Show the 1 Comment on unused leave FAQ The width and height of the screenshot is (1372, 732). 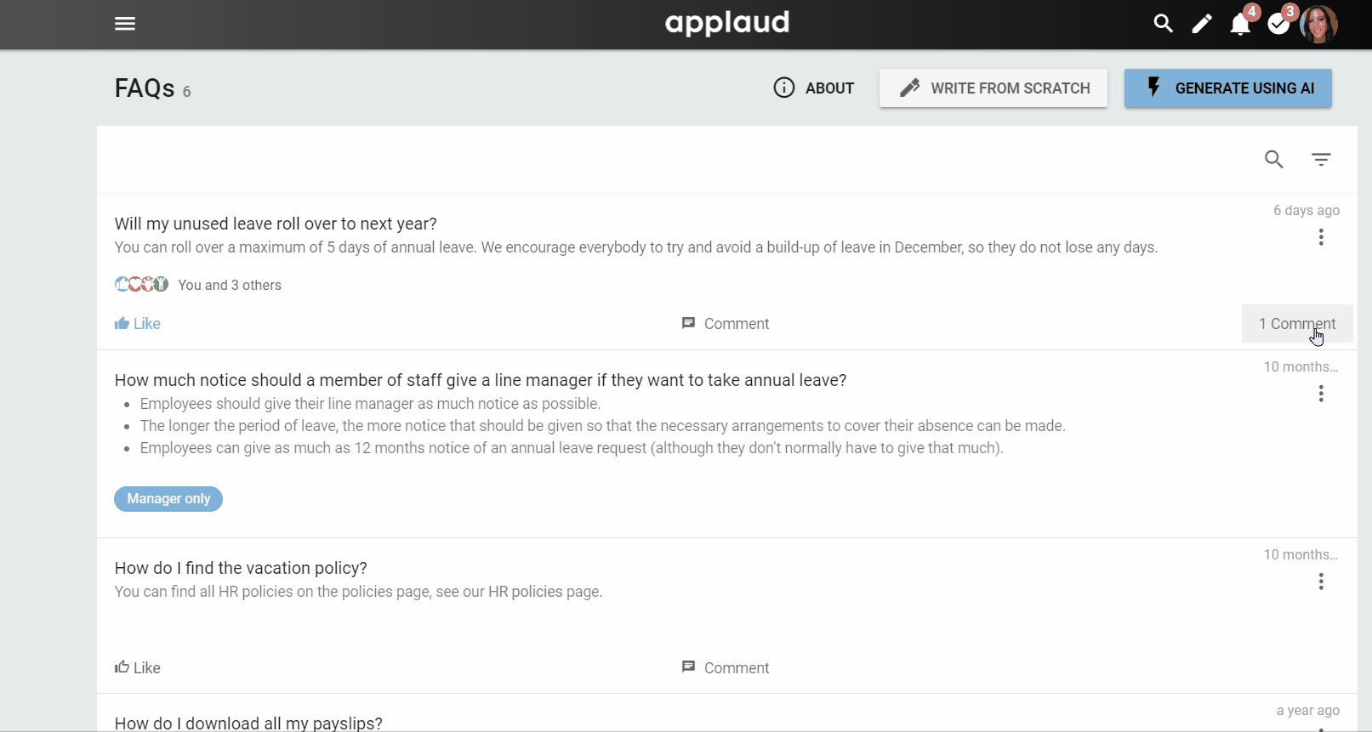(x=1297, y=324)
